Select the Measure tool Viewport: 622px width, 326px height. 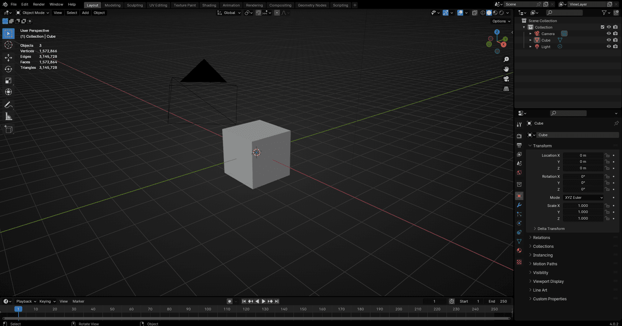8,117
